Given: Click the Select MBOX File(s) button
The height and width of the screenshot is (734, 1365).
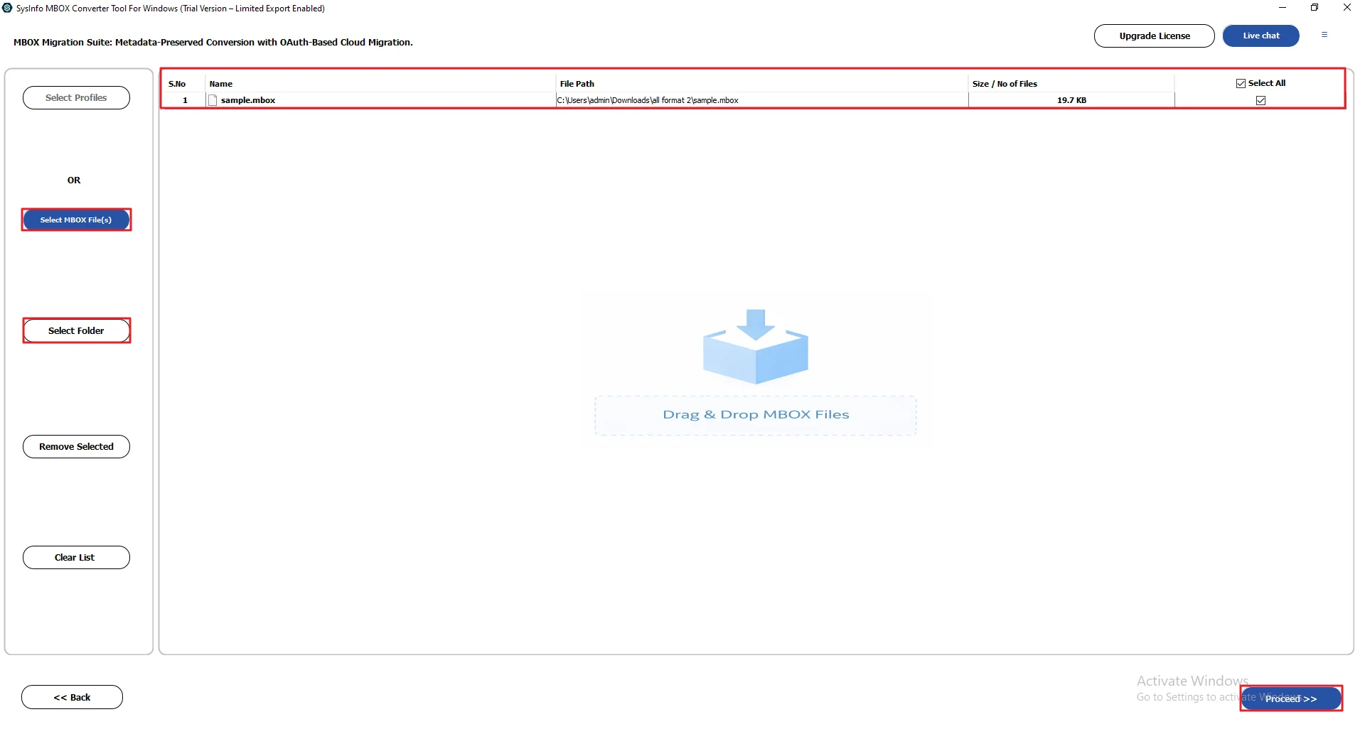Looking at the screenshot, I should coord(76,220).
